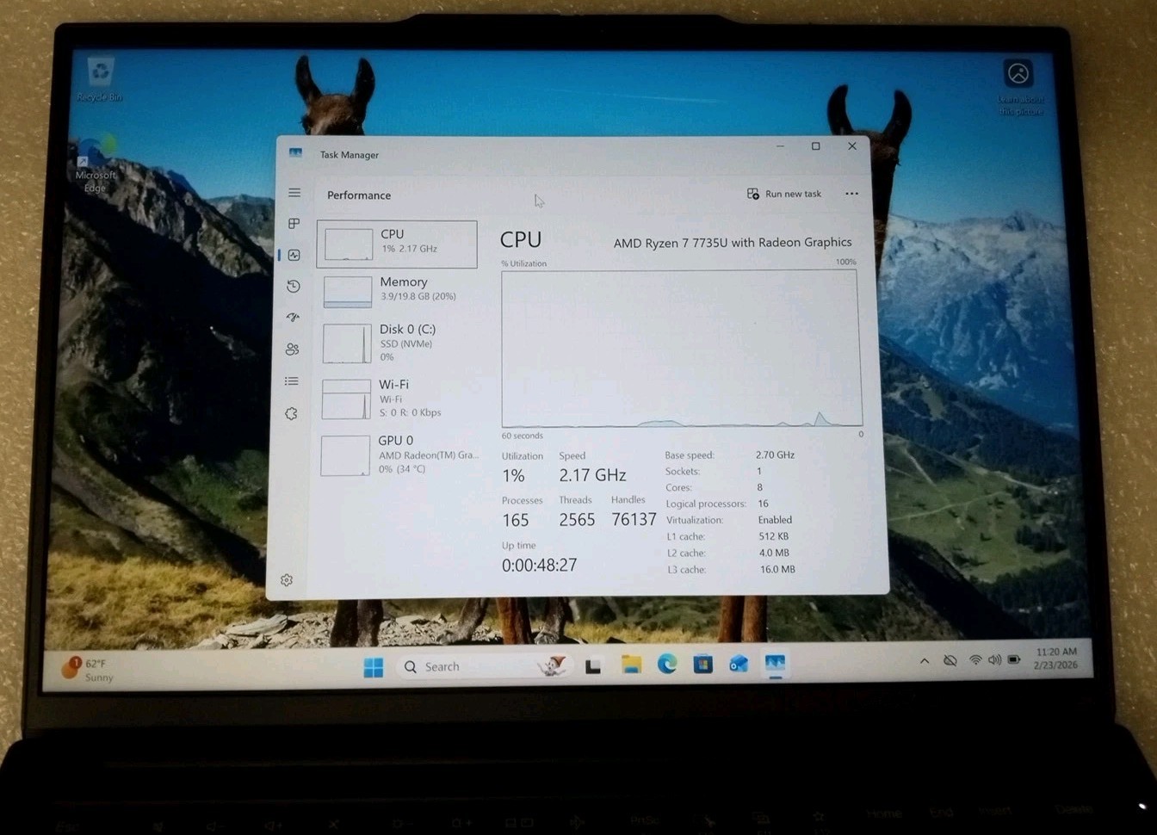The width and height of the screenshot is (1157, 835).
Task: Select the Performance page sidebar icon
Action: pos(294,256)
